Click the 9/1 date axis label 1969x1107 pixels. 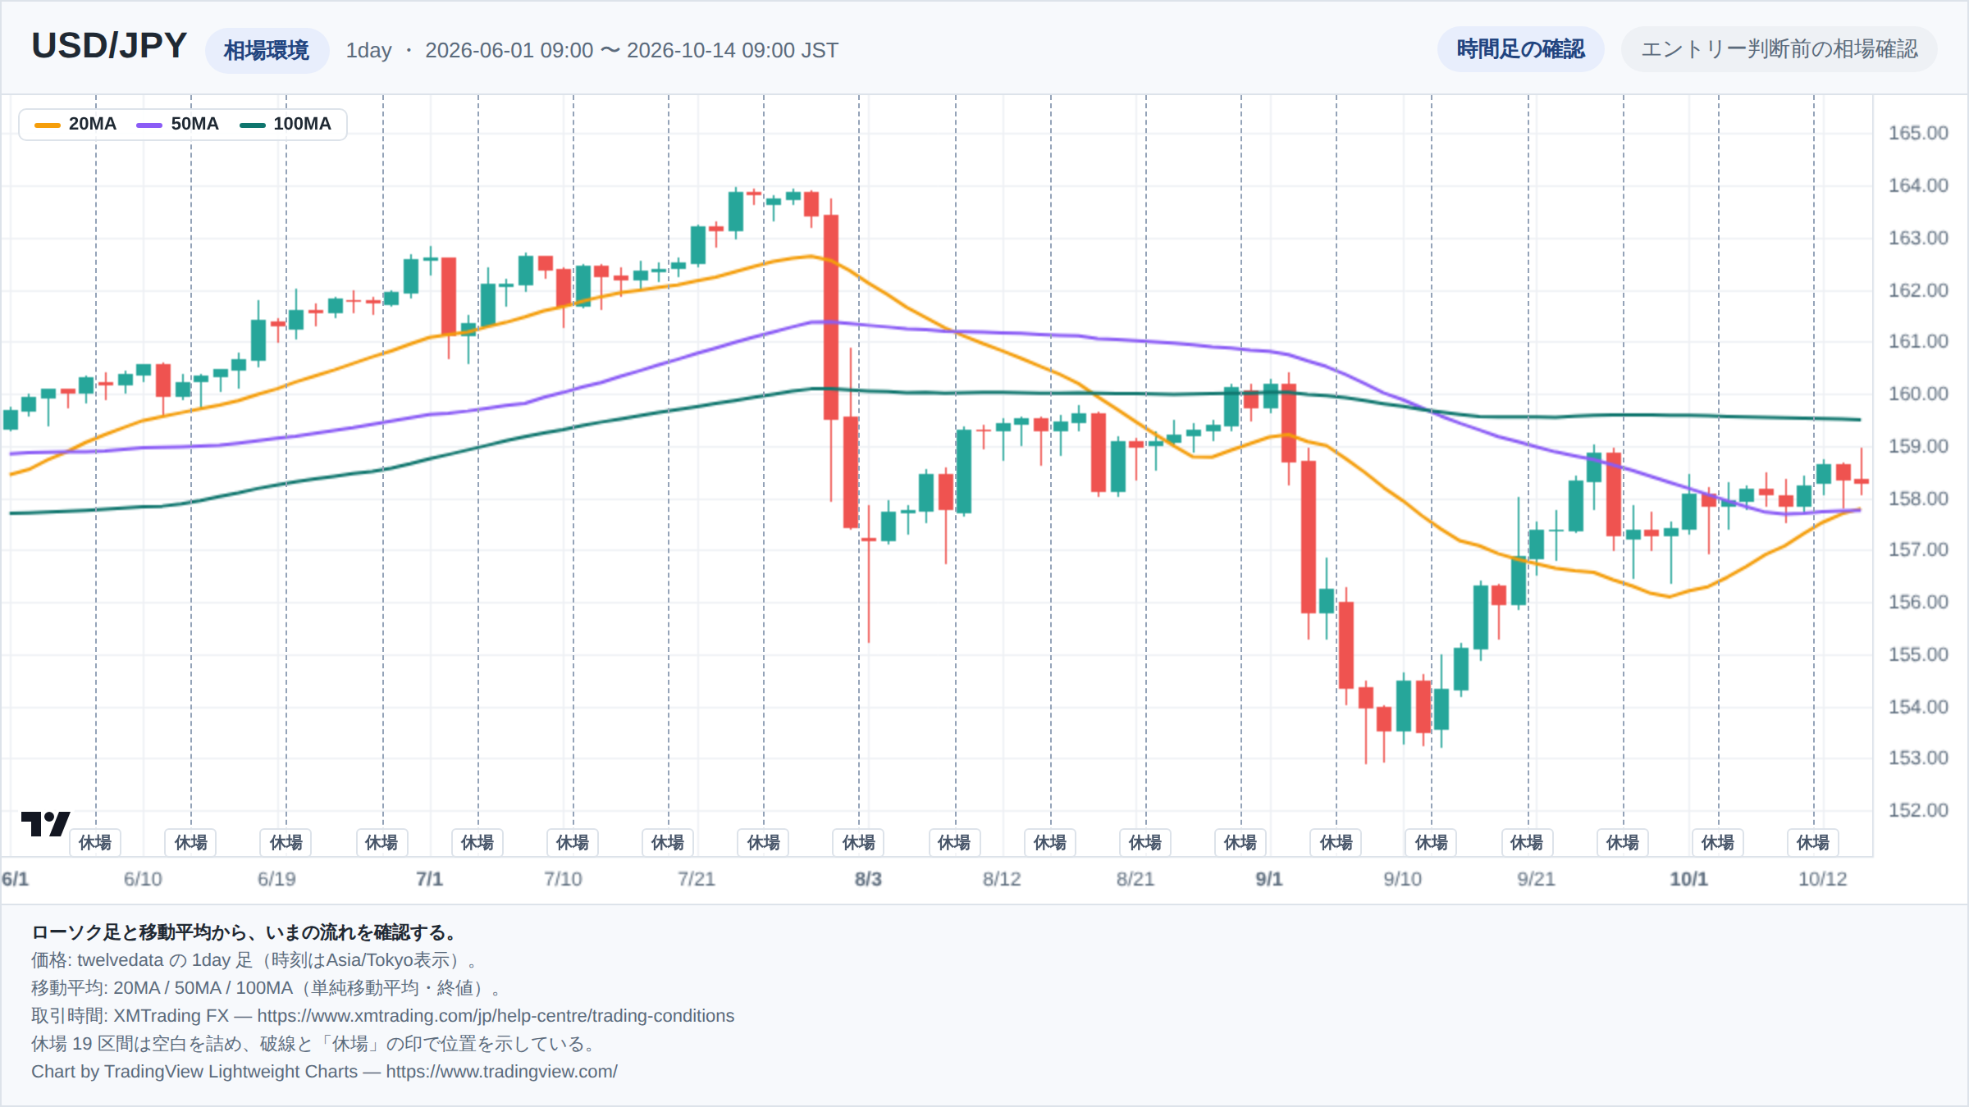pos(1268,879)
